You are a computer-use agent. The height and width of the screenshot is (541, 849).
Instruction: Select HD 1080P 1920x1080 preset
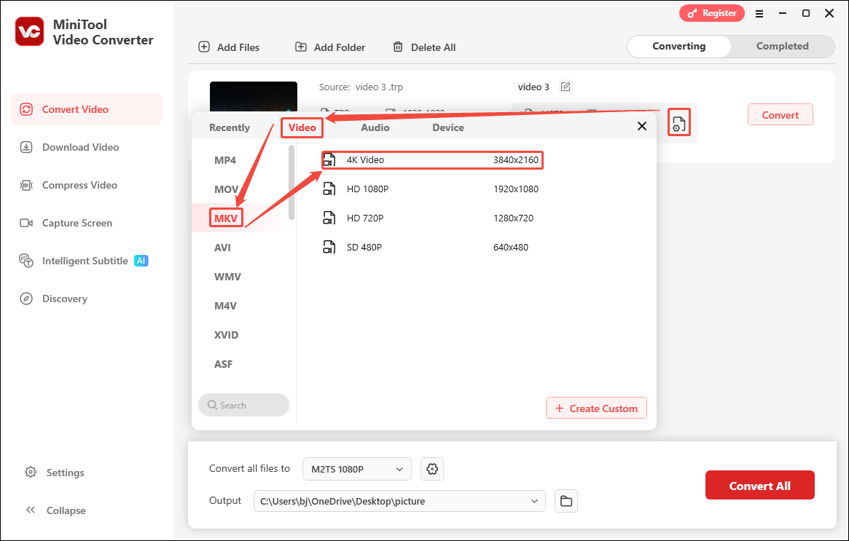coord(432,189)
